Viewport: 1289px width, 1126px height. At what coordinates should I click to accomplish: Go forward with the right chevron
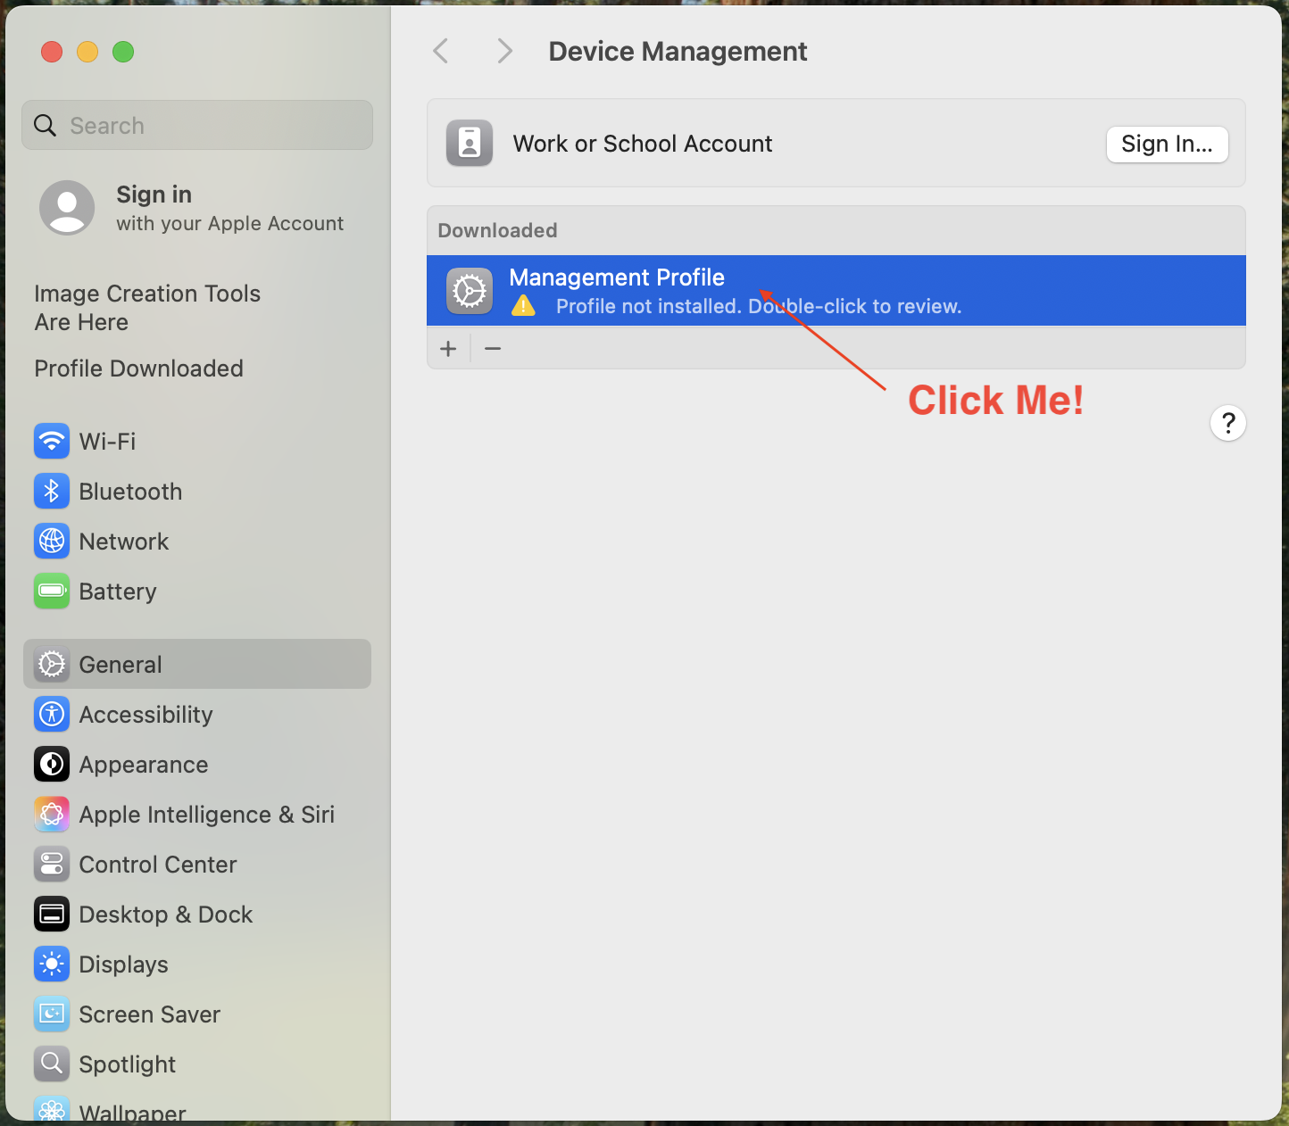click(505, 51)
